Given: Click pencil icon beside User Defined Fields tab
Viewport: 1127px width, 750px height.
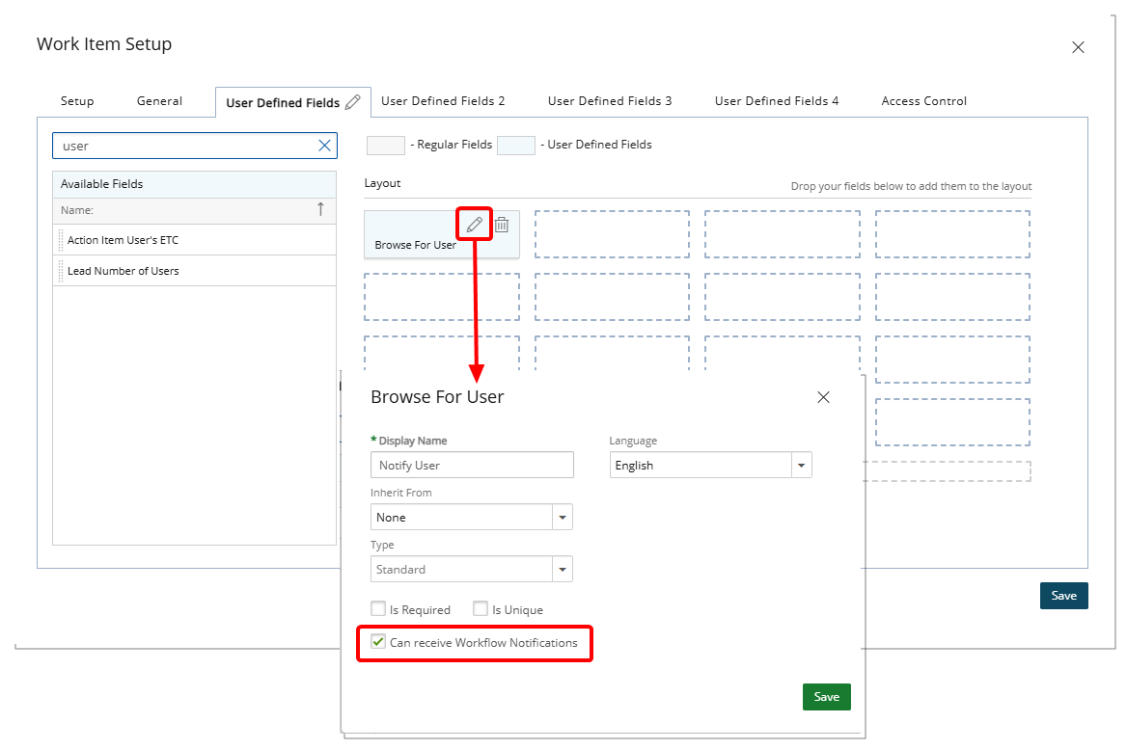Looking at the screenshot, I should pos(353,102).
